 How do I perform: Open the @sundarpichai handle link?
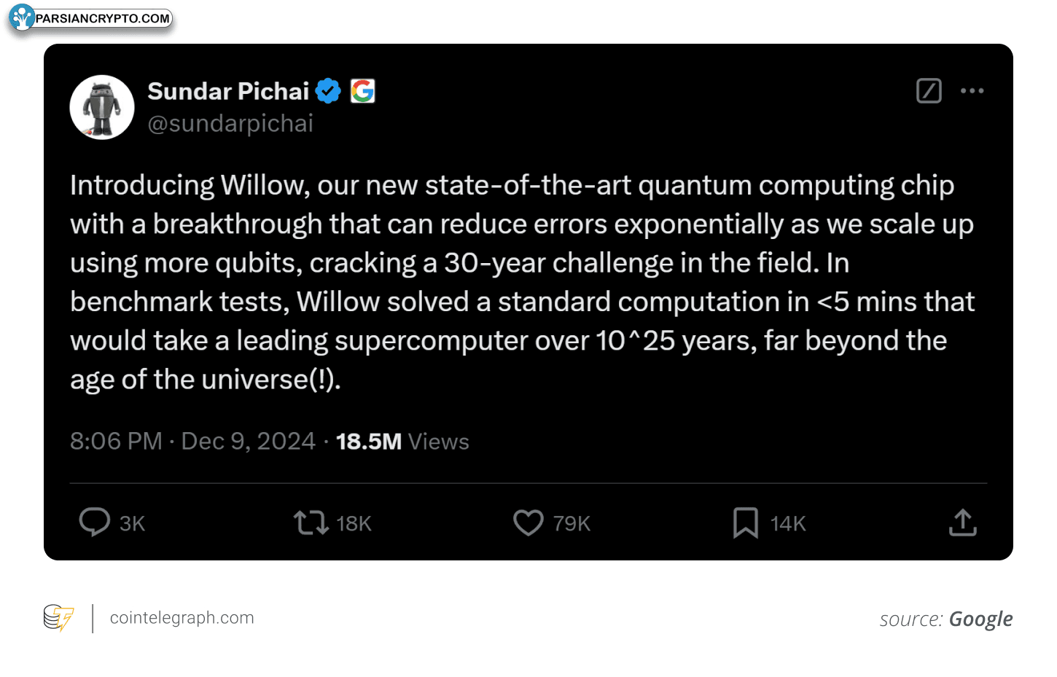tap(230, 124)
